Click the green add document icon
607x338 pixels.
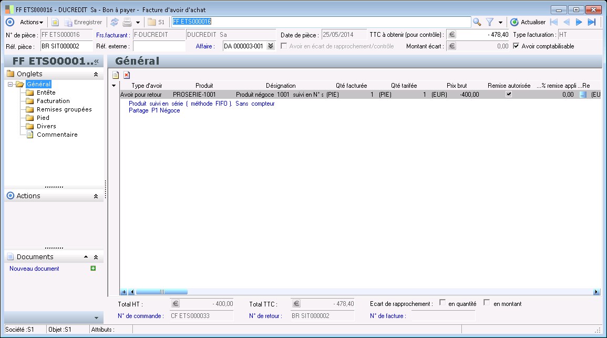(93, 269)
